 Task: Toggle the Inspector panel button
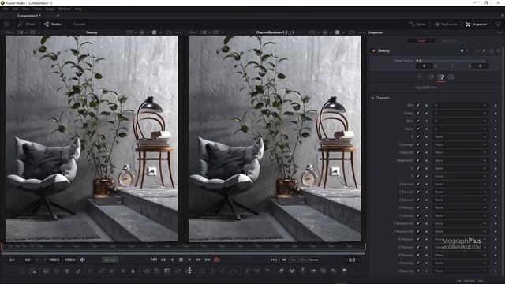pyautogui.click(x=477, y=24)
